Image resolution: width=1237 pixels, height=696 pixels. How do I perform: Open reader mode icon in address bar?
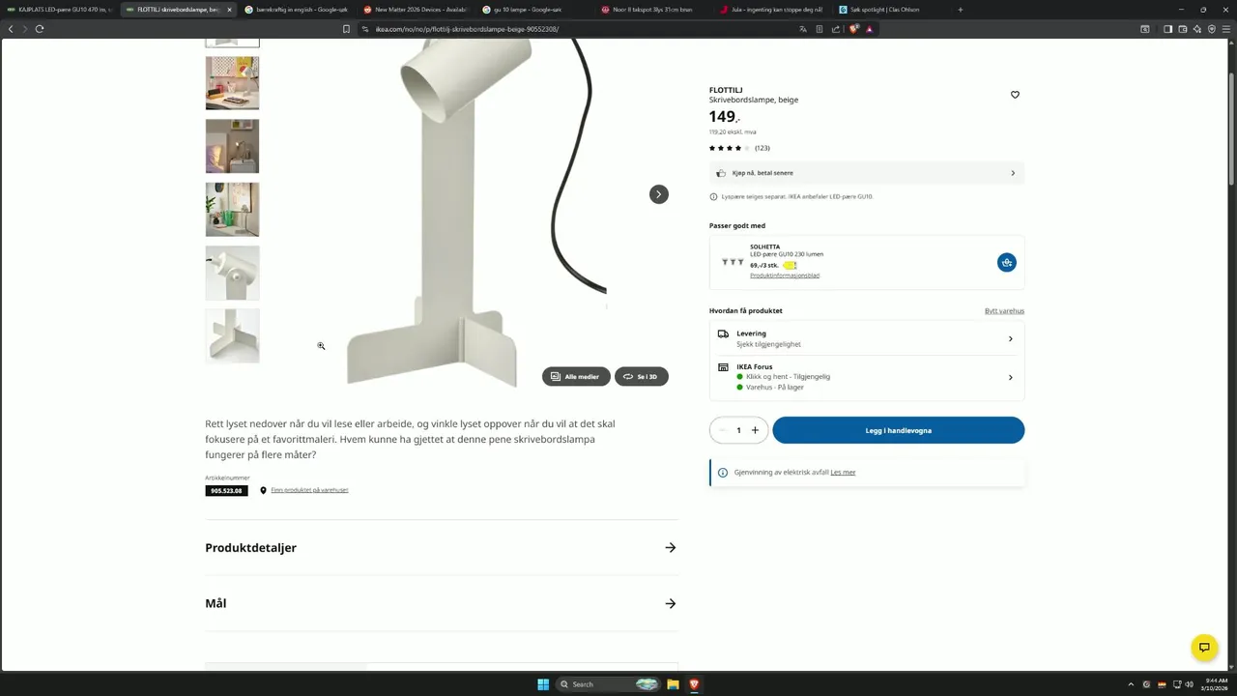tap(820, 29)
